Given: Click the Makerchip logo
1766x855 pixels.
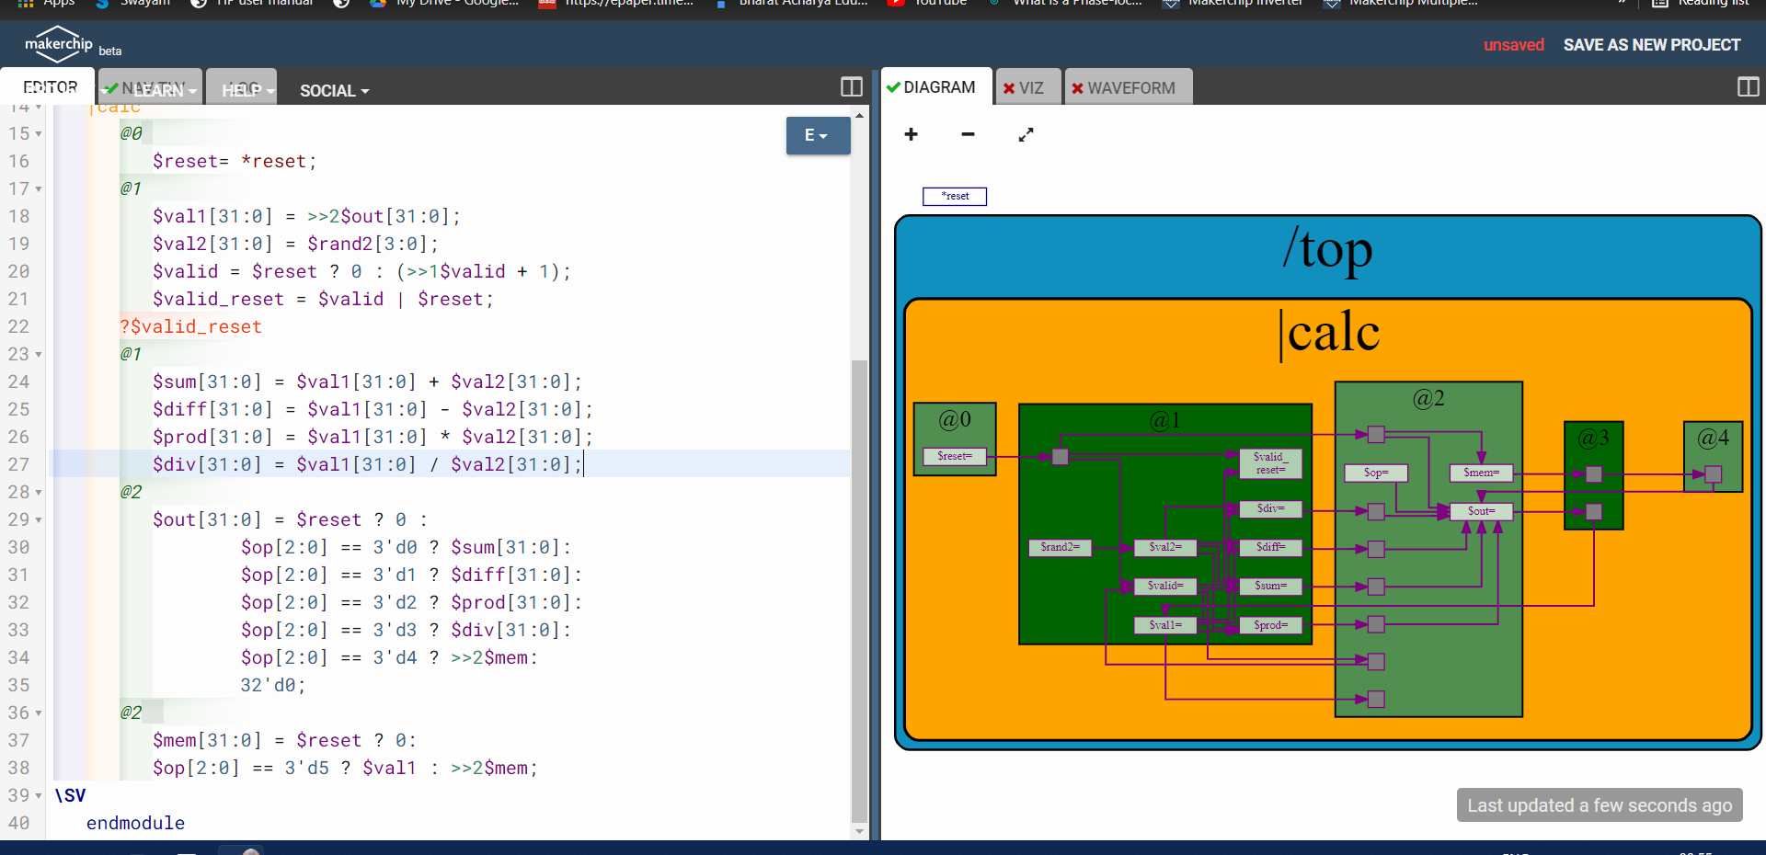Looking at the screenshot, I should [x=59, y=44].
